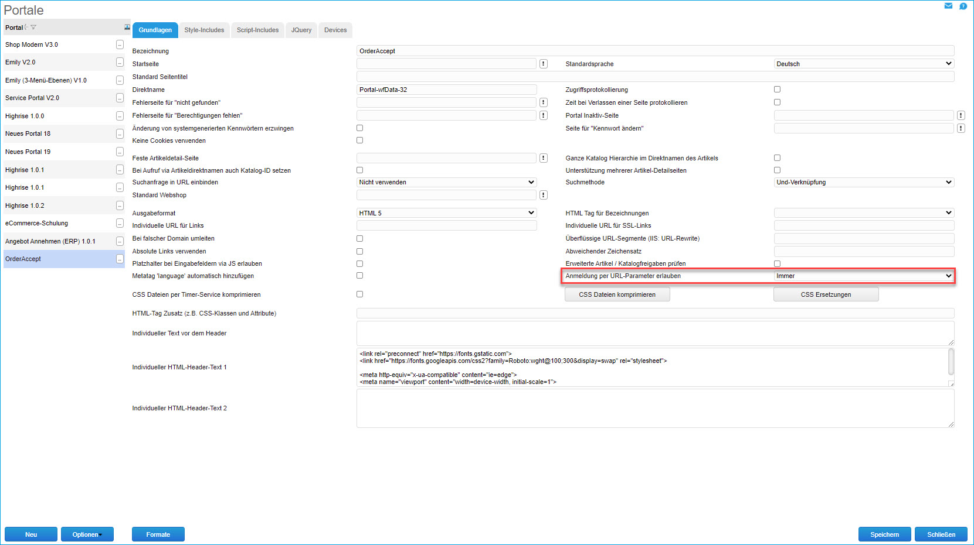
Task: Click the small icon right of Portal header
Action: pyautogui.click(x=127, y=28)
